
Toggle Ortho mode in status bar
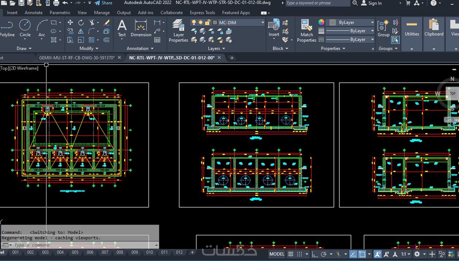315,254
